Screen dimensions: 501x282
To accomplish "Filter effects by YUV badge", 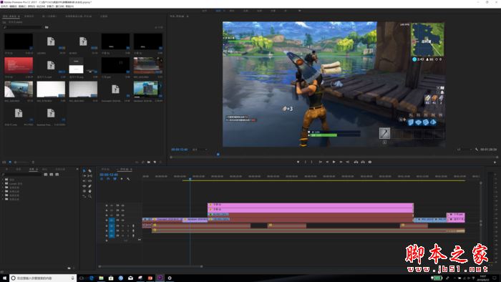I will click(57, 175).
